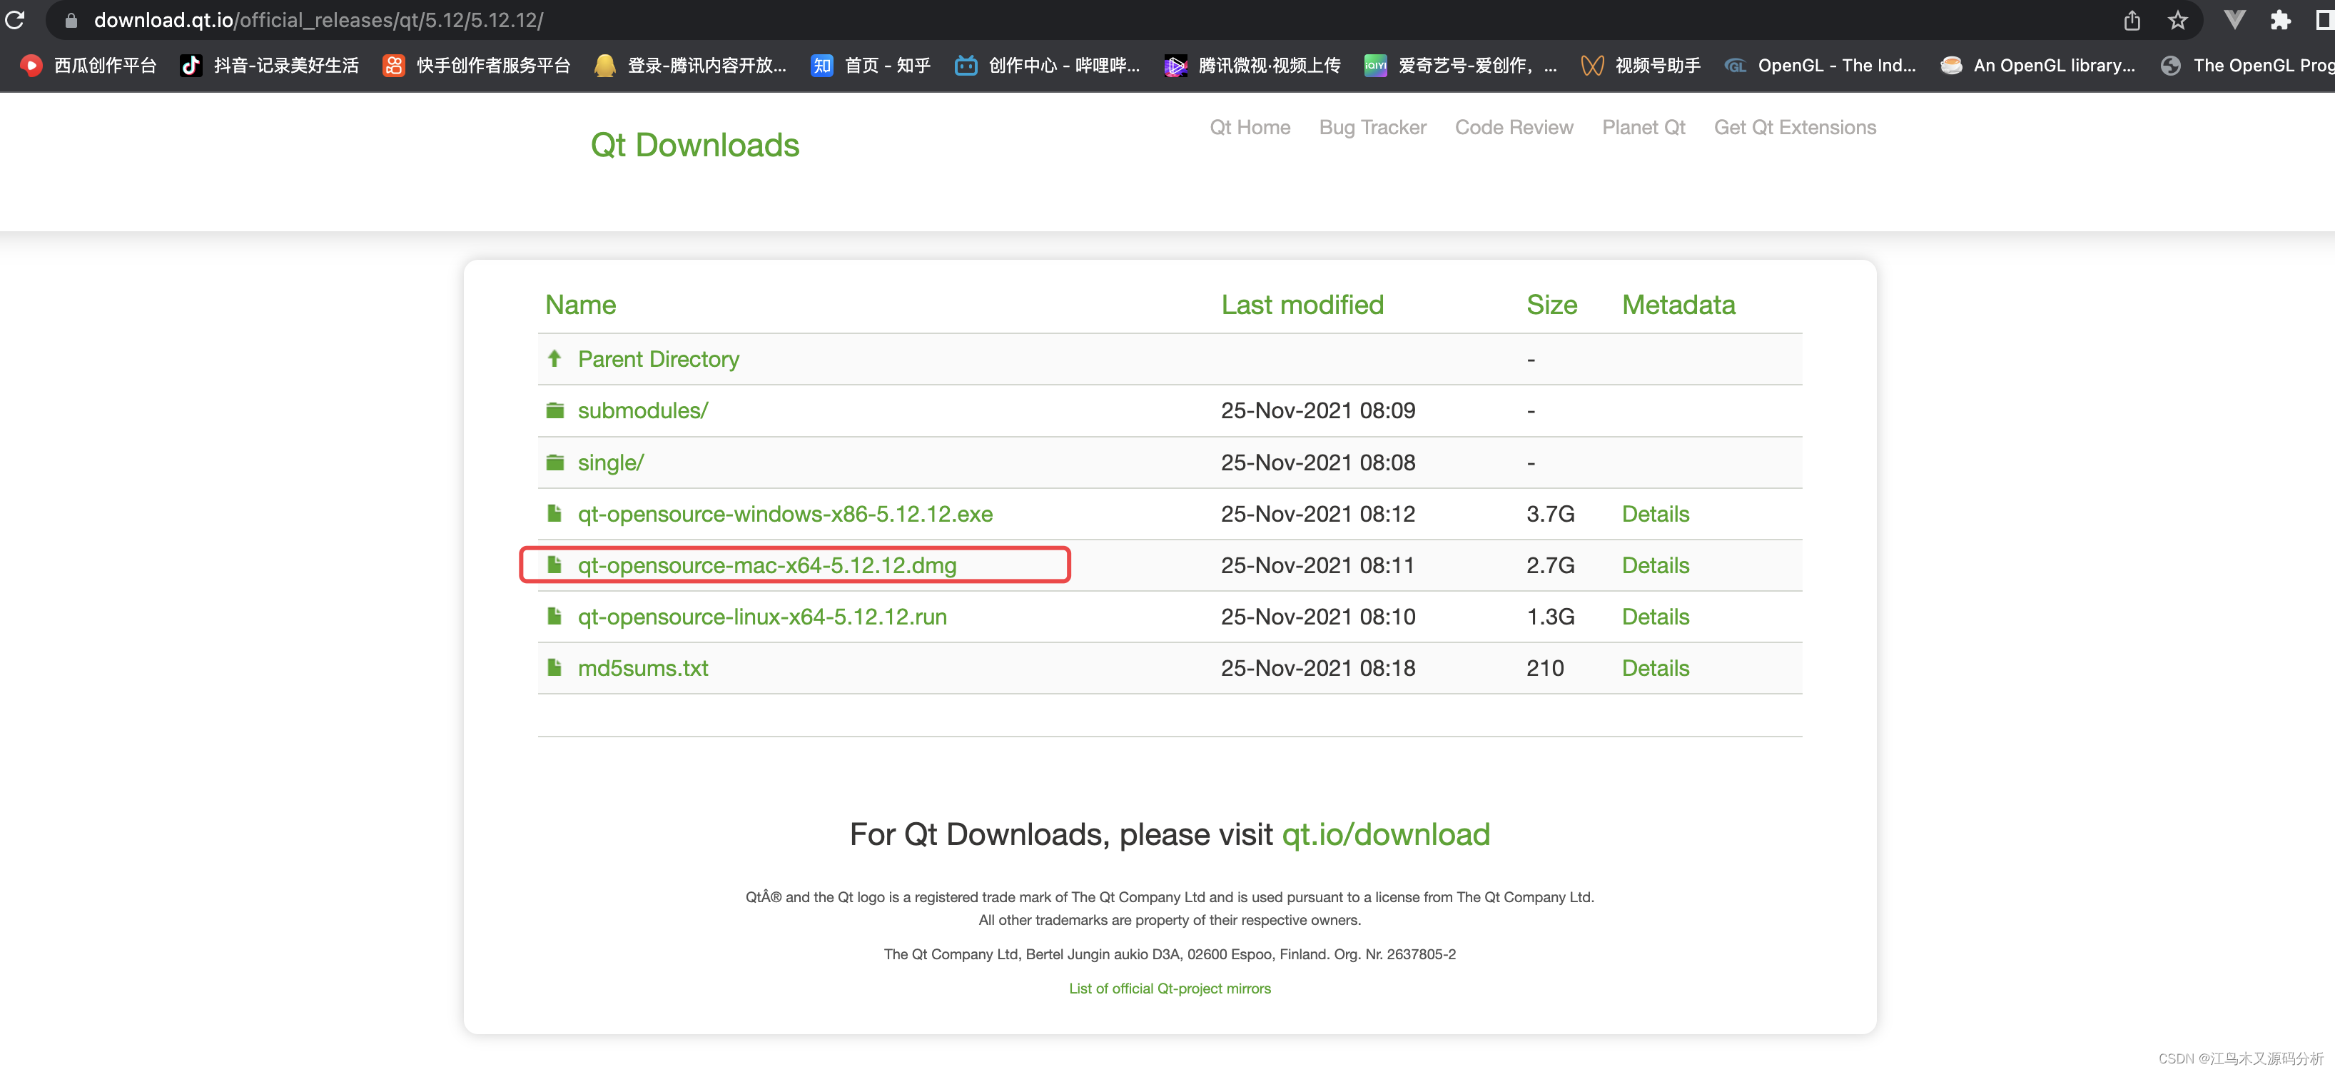Click file icon beside linux-x64 run

tap(554, 616)
